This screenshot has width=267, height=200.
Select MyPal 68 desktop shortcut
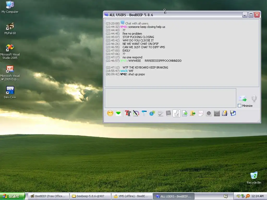10,28
